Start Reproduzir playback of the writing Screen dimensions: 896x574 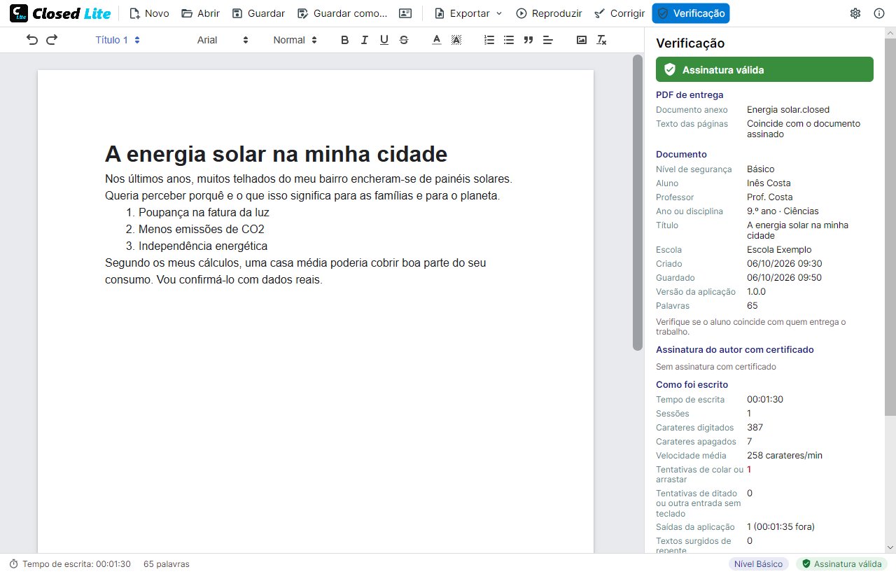[x=549, y=13]
